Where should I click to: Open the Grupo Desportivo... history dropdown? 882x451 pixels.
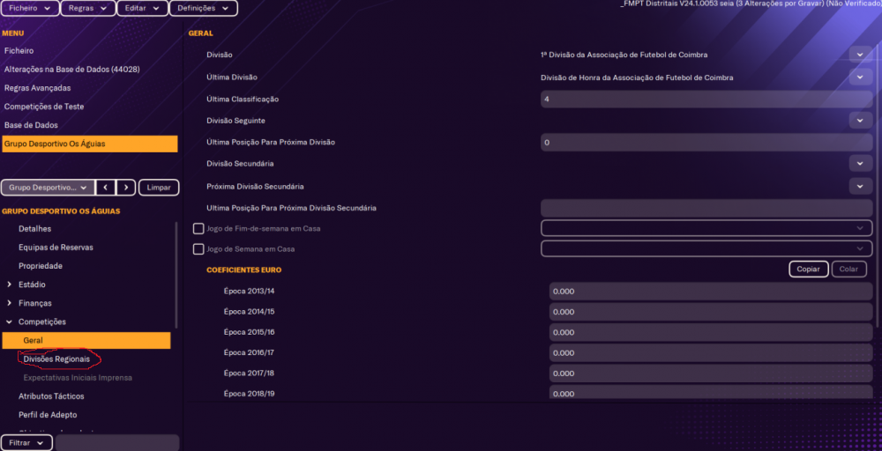coord(48,188)
